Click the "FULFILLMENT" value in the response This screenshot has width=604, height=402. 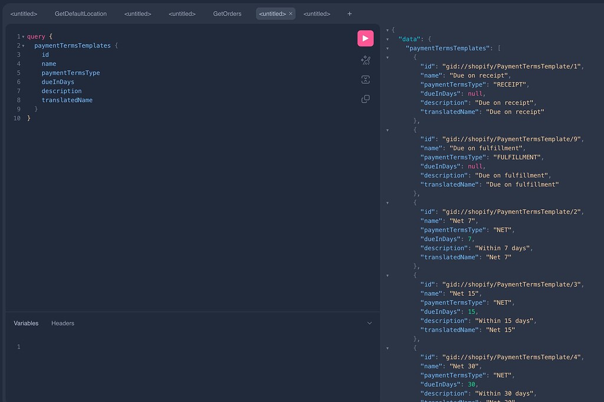517,157
